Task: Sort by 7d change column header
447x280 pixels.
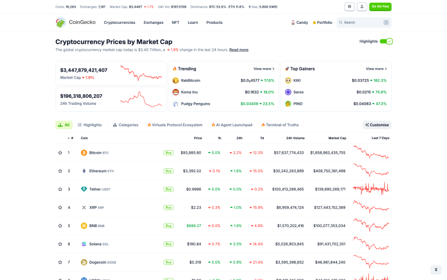Action: (x=262, y=138)
